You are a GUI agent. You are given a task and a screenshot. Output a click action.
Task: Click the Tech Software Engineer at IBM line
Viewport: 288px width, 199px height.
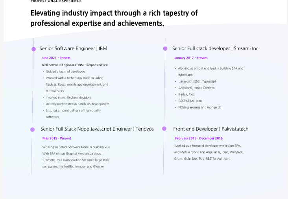click(x=75, y=65)
